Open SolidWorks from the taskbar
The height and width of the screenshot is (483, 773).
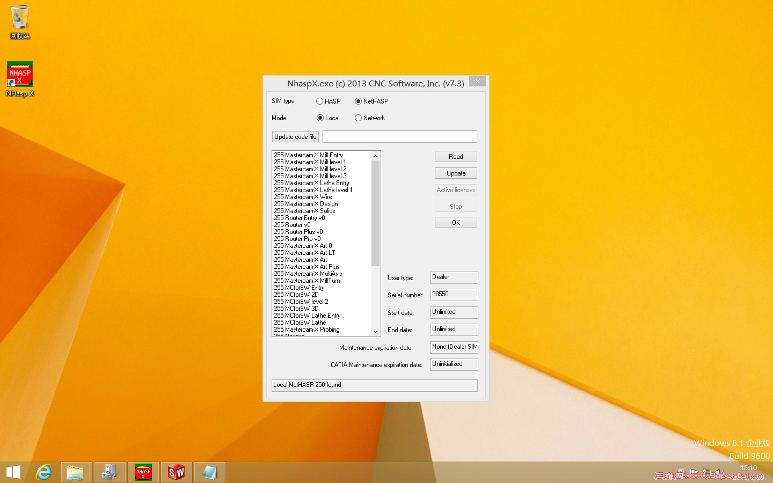point(177,472)
